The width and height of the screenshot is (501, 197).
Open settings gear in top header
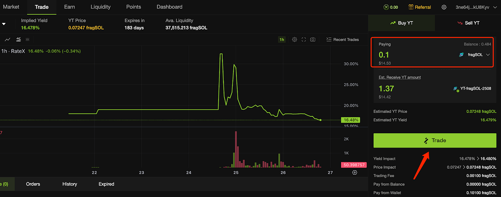pyautogui.click(x=444, y=7)
